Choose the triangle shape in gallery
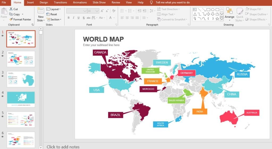272x149 pixels. [x=195, y=14]
